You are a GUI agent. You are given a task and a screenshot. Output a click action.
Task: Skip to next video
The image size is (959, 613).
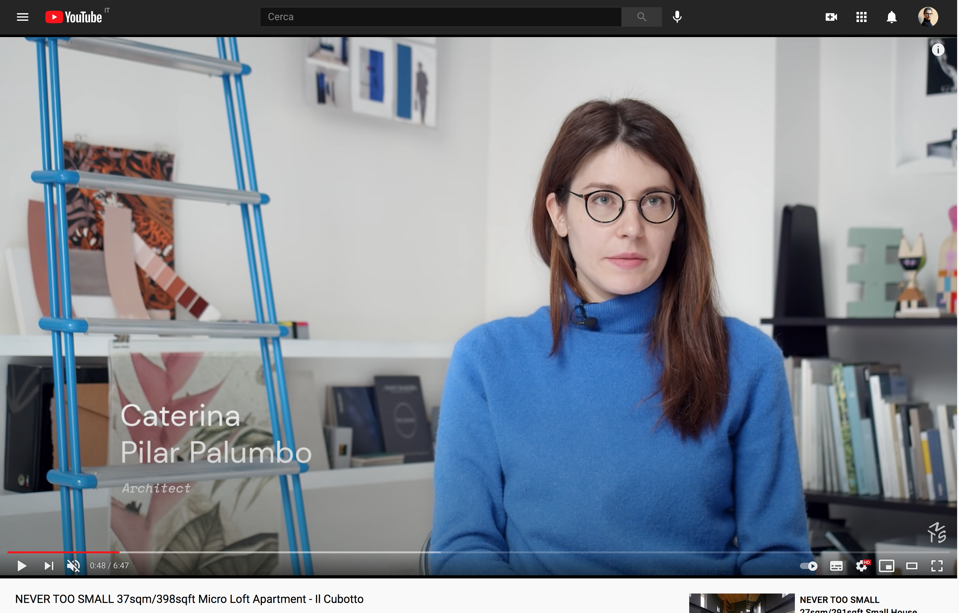[49, 566]
